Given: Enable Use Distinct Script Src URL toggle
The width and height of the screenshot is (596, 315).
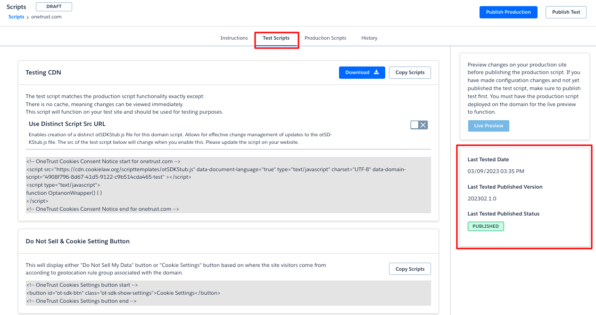Looking at the screenshot, I should (419, 125).
